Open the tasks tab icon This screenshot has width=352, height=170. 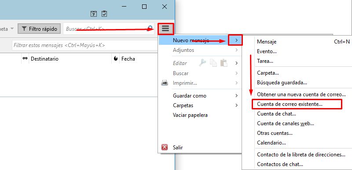(104, 14)
